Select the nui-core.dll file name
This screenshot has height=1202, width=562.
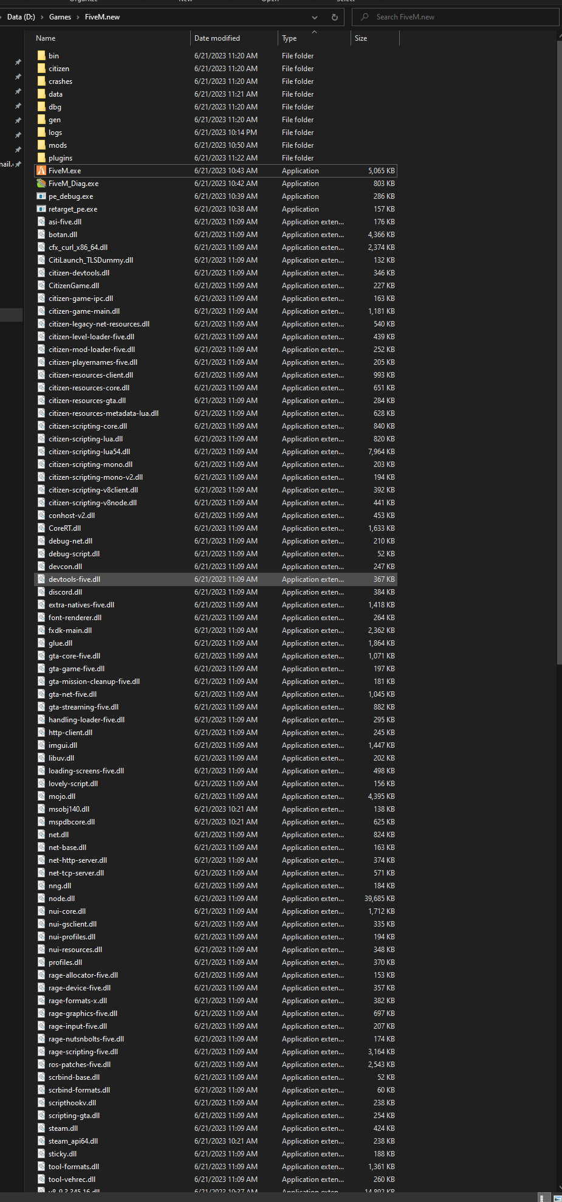click(67, 911)
